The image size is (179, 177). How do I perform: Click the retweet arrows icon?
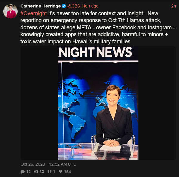click(x=36, y=172)
